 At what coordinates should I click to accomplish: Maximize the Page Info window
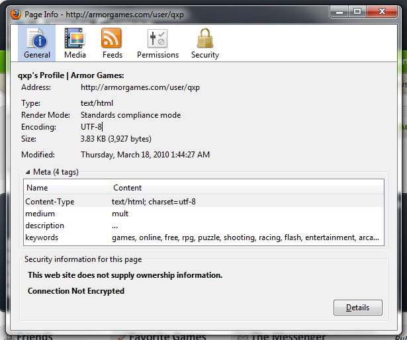tap(357, 11)
